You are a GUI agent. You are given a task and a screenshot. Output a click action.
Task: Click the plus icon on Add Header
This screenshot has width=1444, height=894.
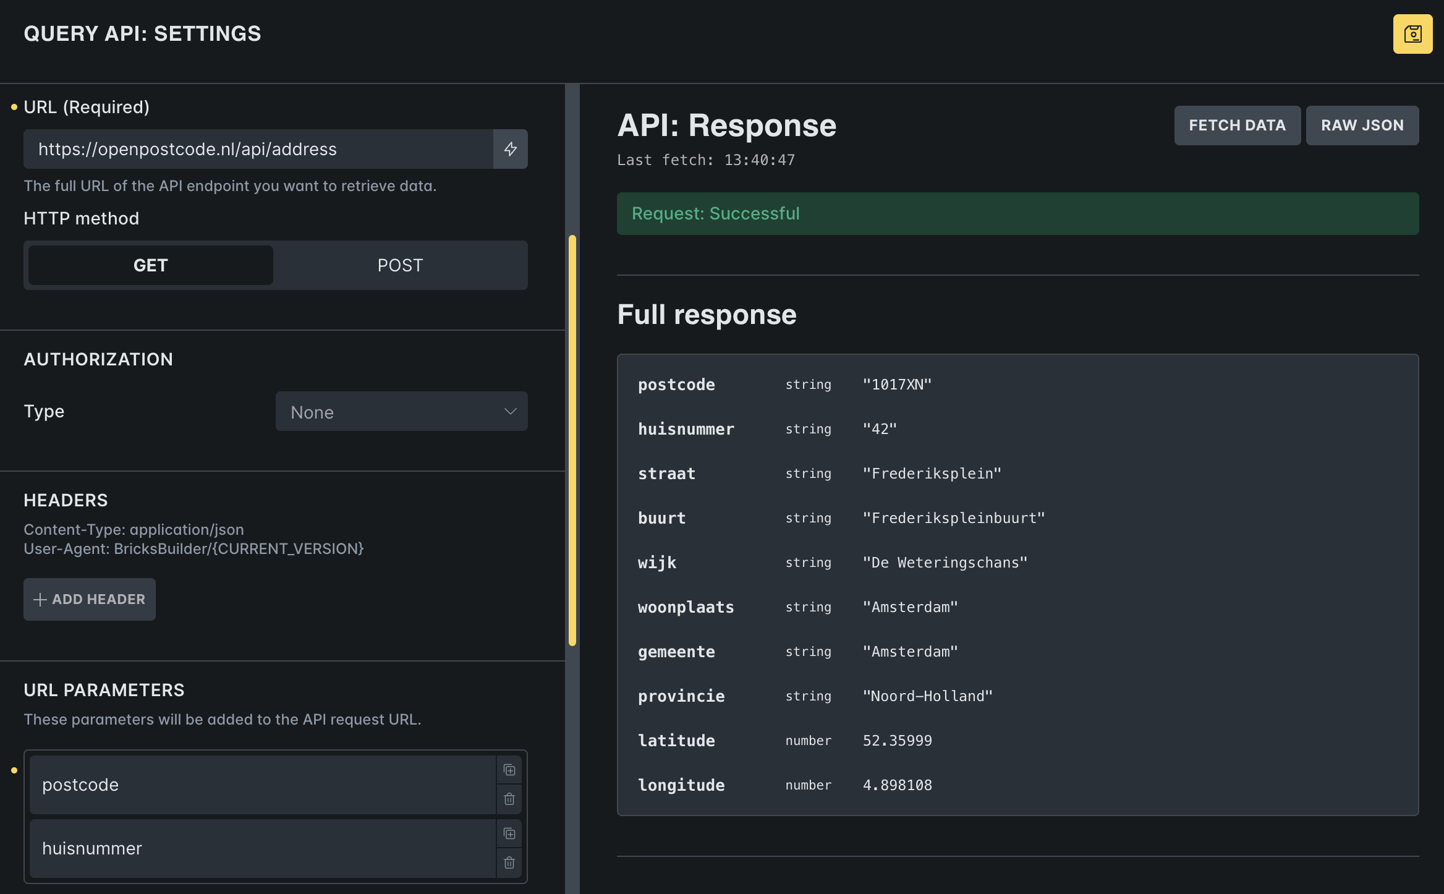pyautogui.click(x=40, y=599)
